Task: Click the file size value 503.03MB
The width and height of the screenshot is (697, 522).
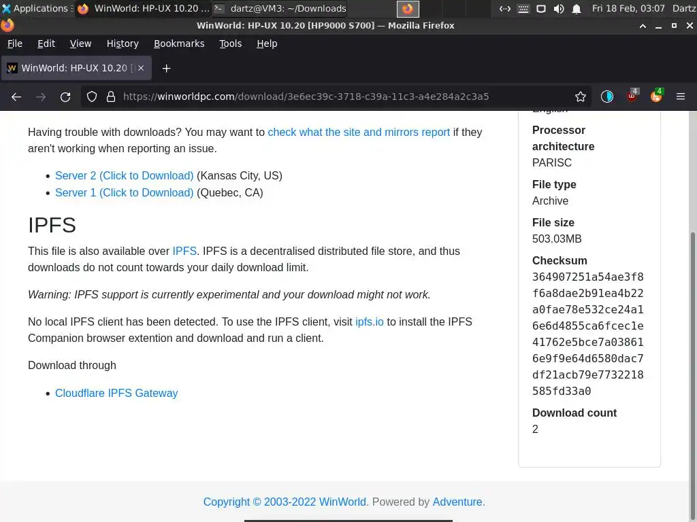Action: tap(557, 239)
